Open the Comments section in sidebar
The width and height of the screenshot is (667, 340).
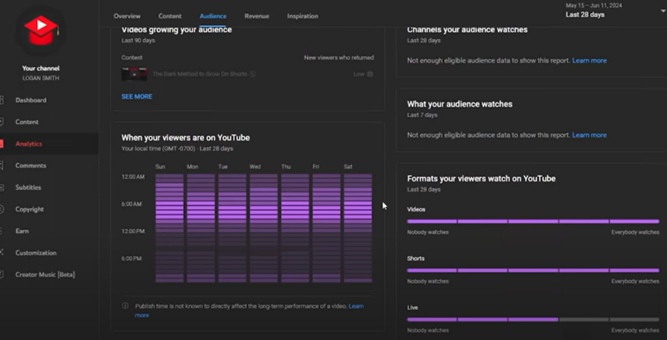(30, 165)
